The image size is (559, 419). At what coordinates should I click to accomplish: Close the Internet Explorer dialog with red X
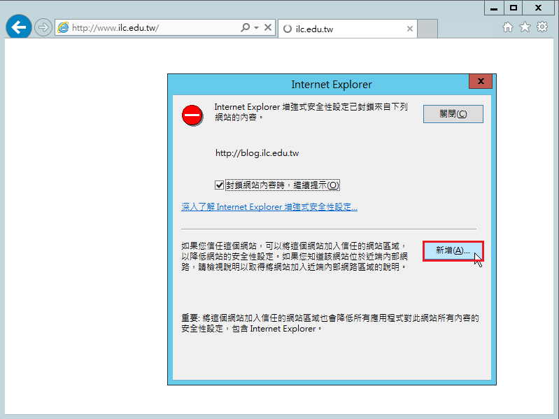(481, 81)
